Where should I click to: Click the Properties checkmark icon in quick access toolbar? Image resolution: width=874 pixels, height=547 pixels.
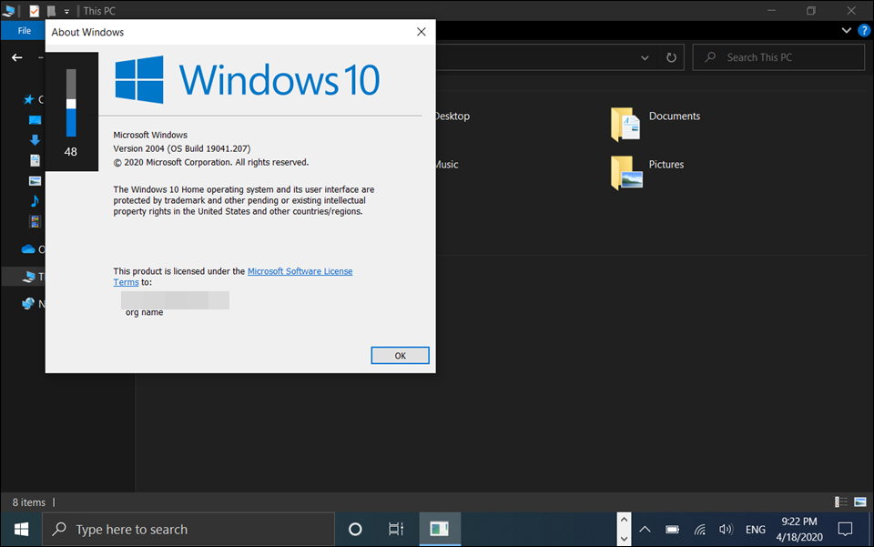click(35, 11)
